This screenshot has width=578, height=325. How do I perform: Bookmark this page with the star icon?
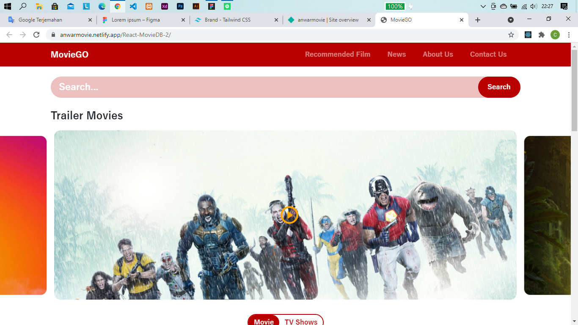511,35
